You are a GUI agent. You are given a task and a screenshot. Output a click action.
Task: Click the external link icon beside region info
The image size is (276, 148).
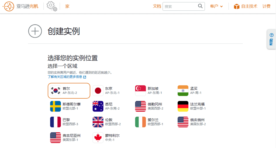[85, 77]
